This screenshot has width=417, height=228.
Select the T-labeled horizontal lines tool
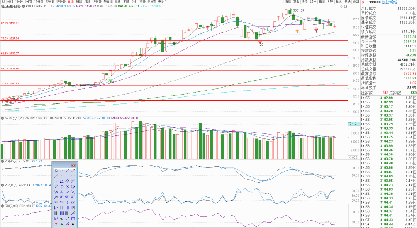(62, 202)
